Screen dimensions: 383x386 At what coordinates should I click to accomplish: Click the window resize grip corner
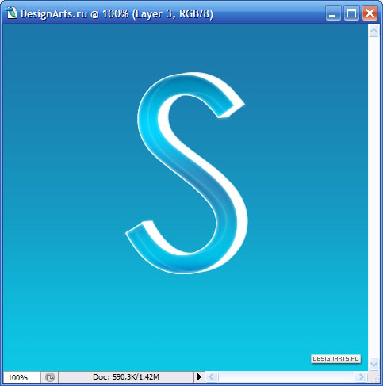[x=374, y=377]
